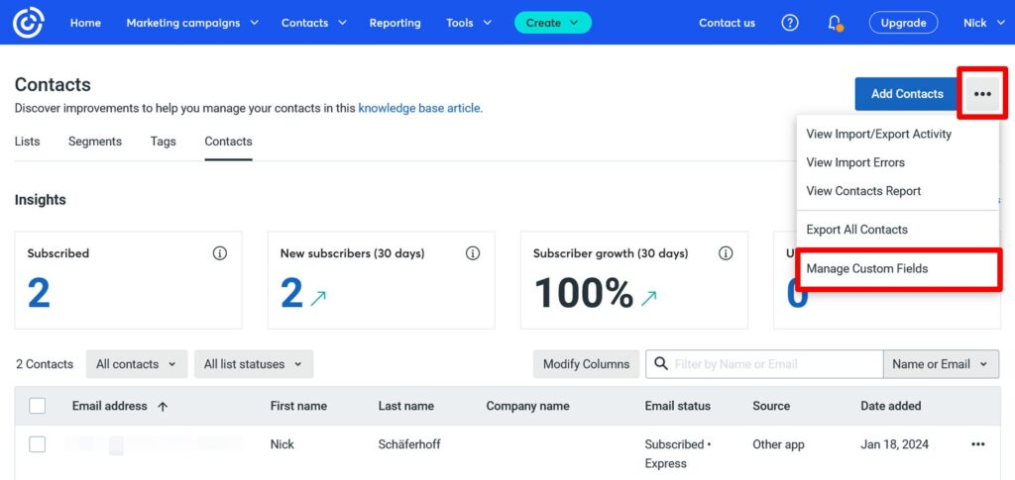Expand the All contacts dropdown

click(136, 364)
